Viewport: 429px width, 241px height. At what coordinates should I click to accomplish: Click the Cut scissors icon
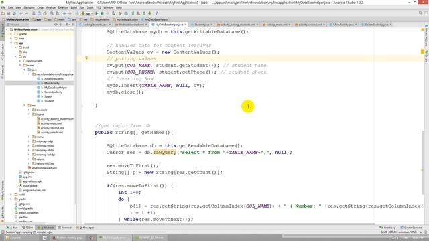pos(34,13)
